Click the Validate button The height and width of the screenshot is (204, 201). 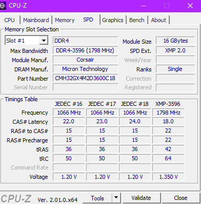(141, 198)
